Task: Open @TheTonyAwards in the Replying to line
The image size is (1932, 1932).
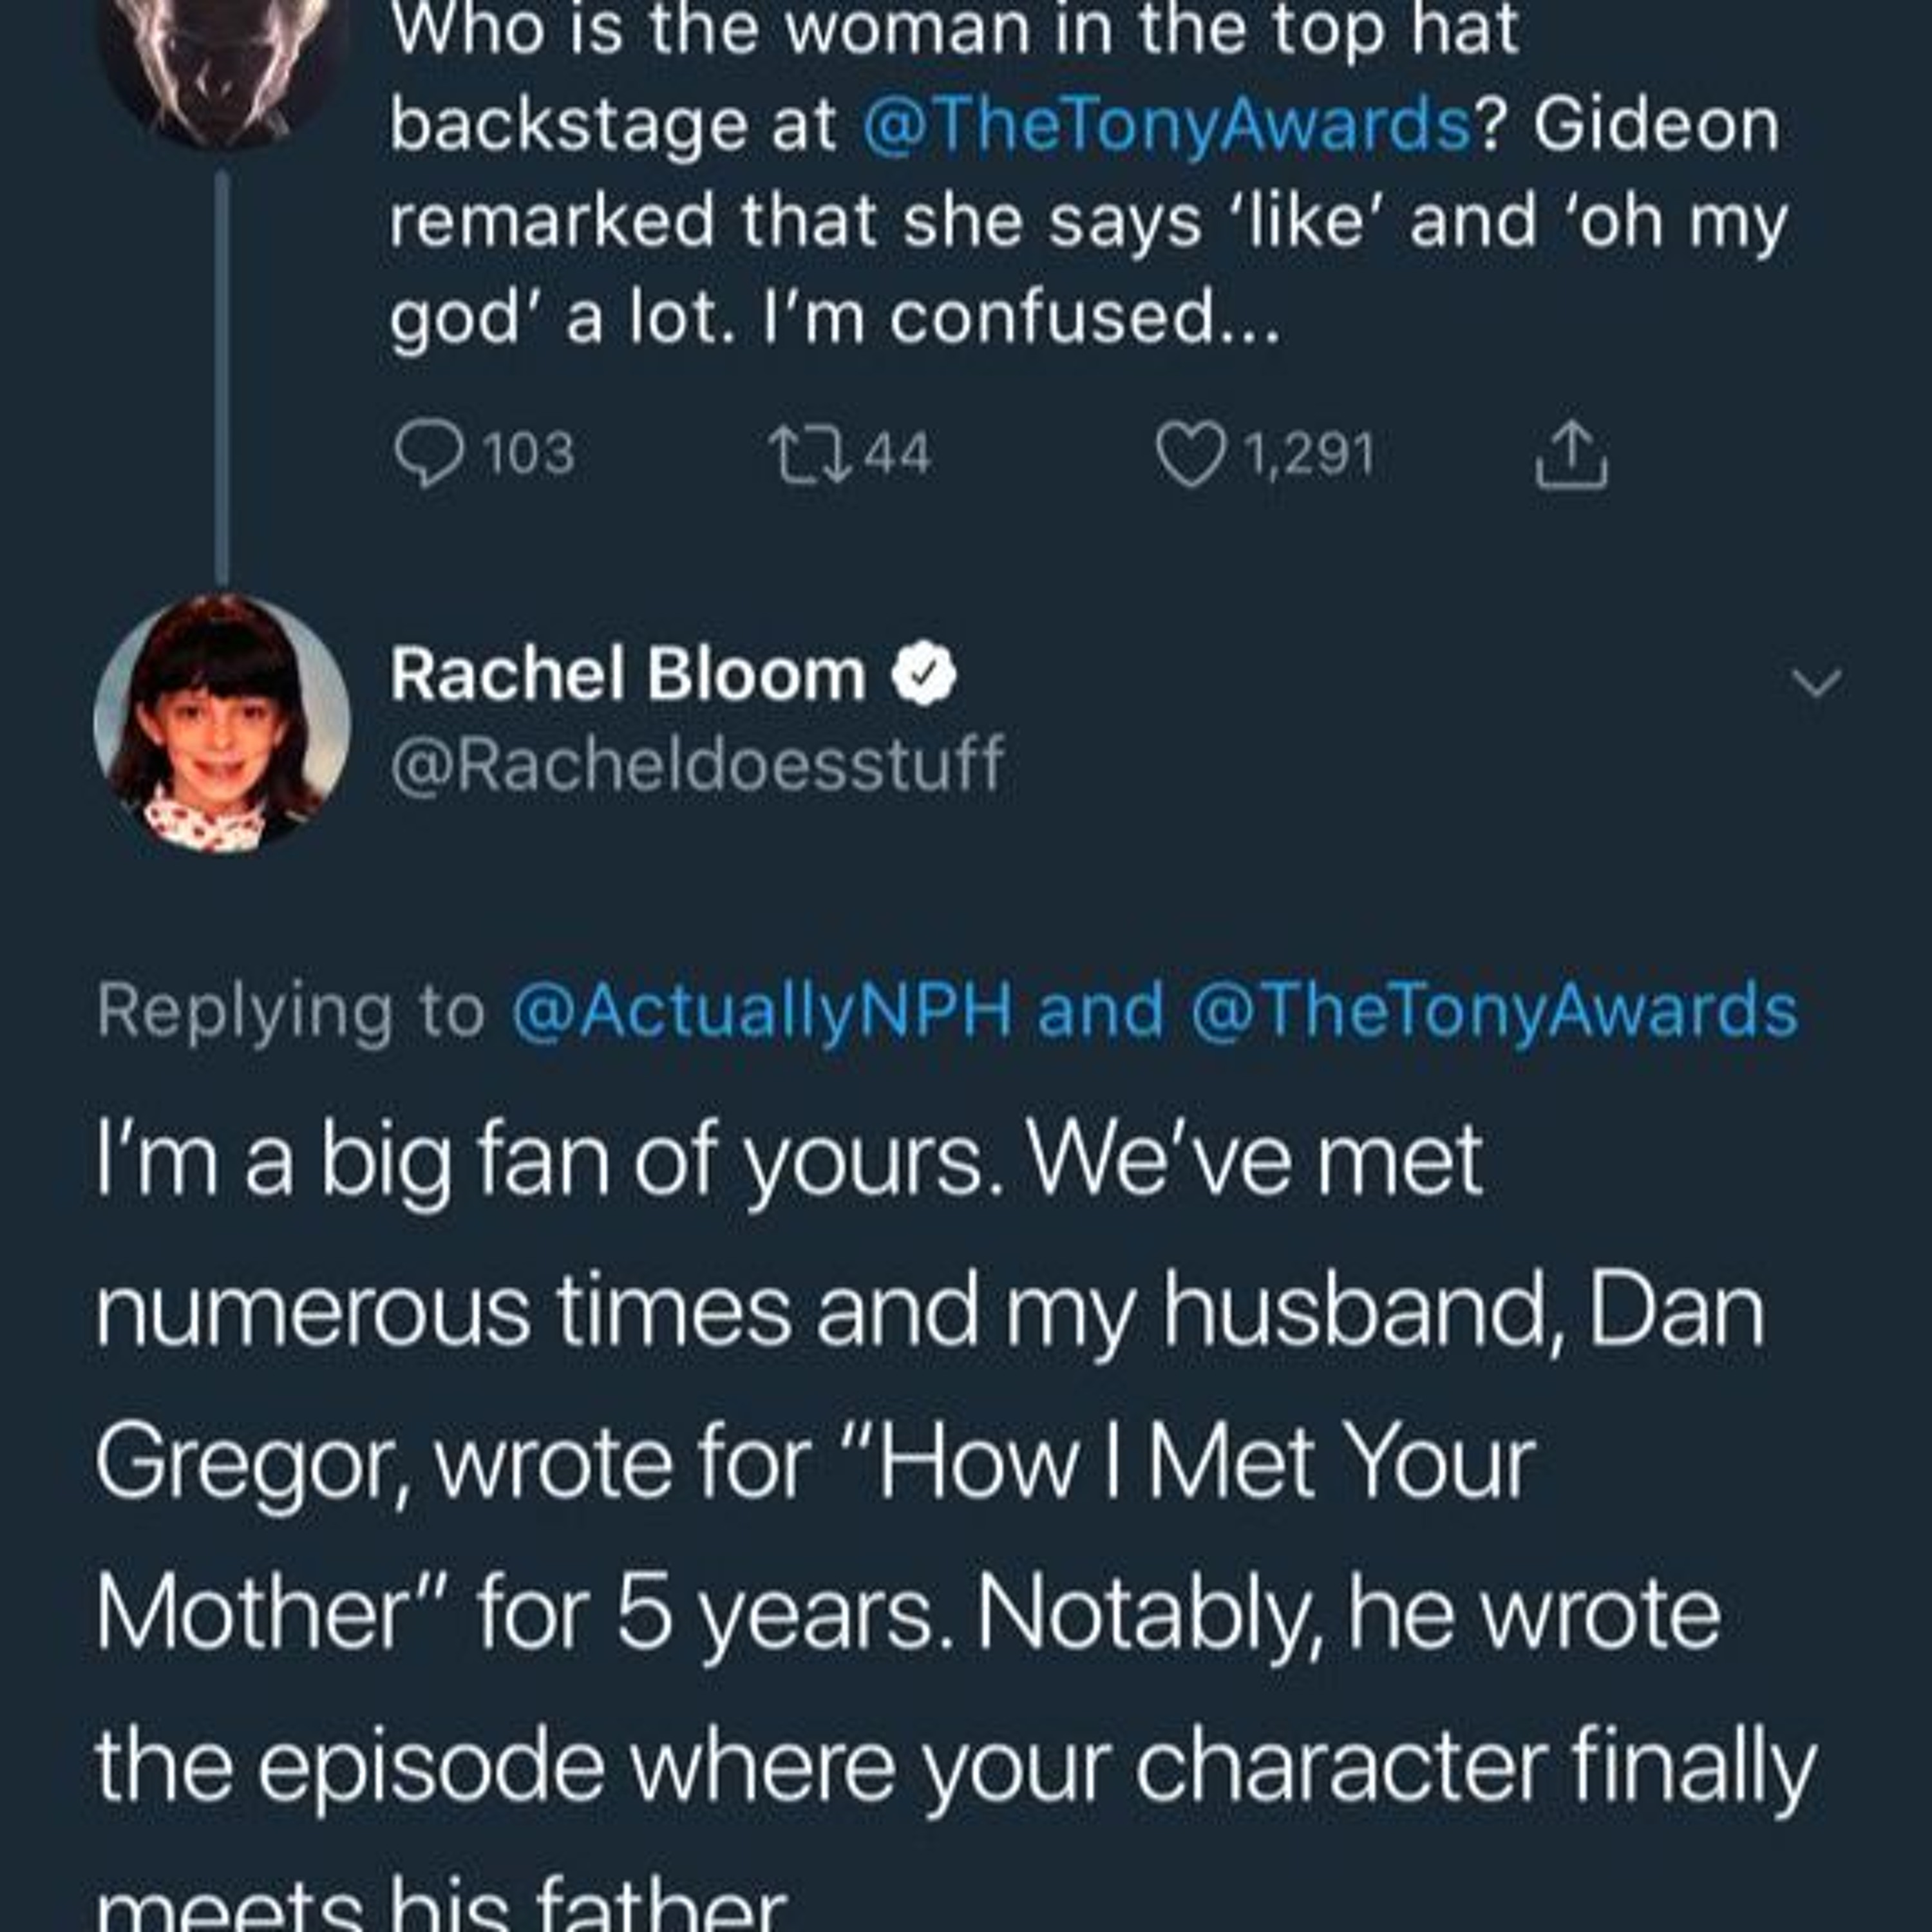Action: click(x=1494, y=1010)
